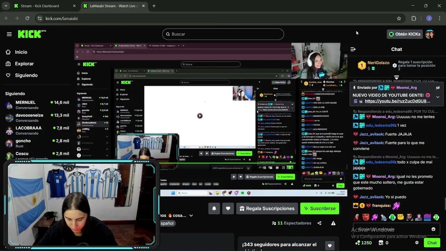Open the browser extensions puzzle icon
Screen dimensions: 446x251
414,18
